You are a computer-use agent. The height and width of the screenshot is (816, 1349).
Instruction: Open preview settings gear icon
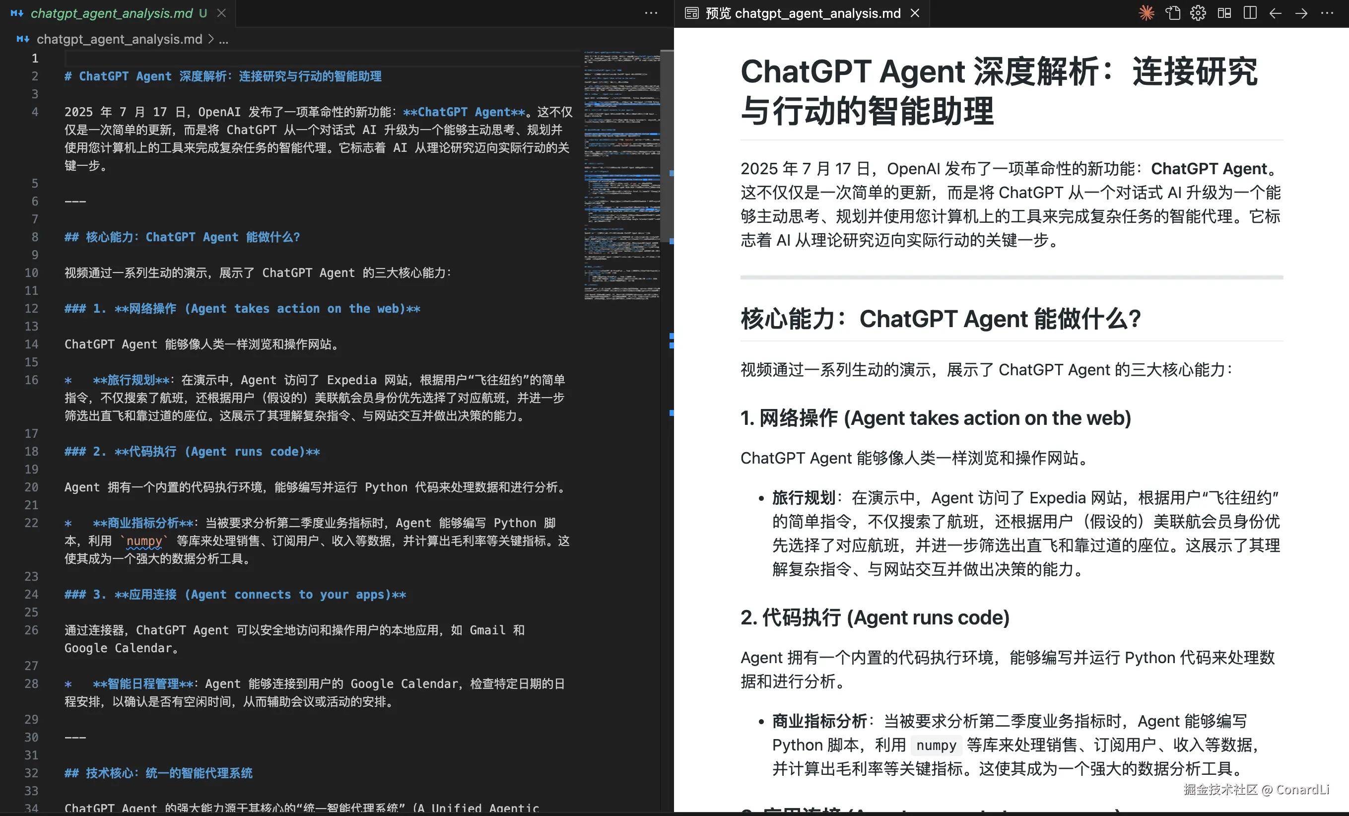(x=1198, y=13)
